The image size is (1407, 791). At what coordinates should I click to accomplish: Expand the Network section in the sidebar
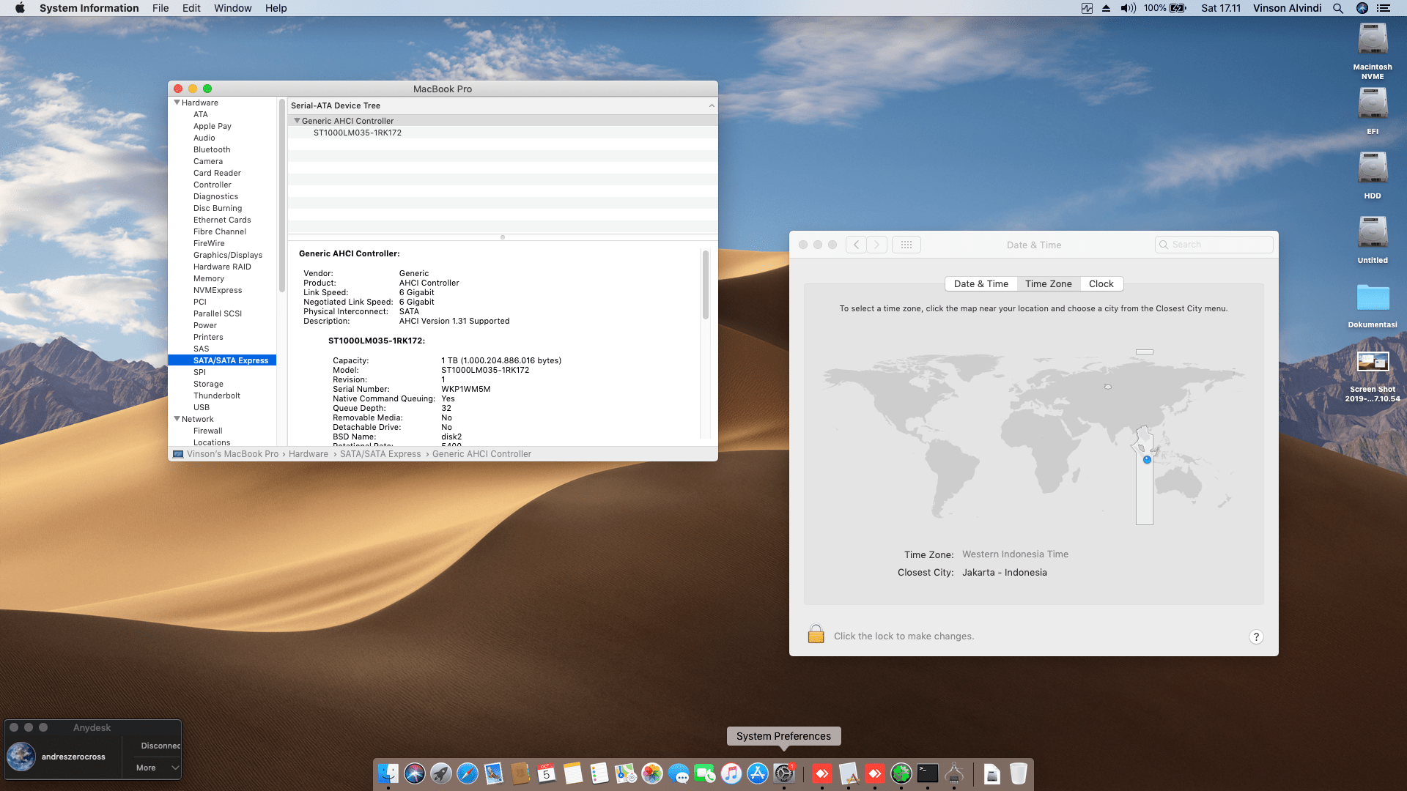pyautogui.click(x=177, y=418)
